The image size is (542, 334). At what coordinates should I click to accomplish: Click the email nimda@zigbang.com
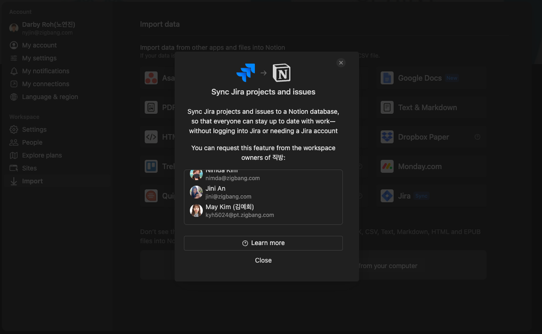(x=233, y=178)
